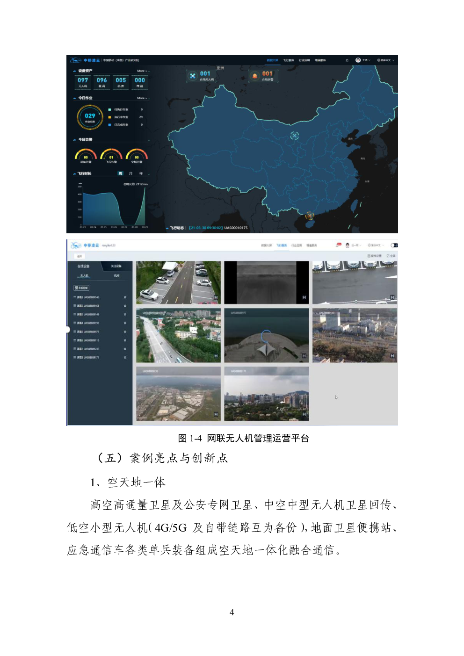Expand More in the 设备资产 panel
The width and height of the screenshot is (464, 656).
pos(143,71)
